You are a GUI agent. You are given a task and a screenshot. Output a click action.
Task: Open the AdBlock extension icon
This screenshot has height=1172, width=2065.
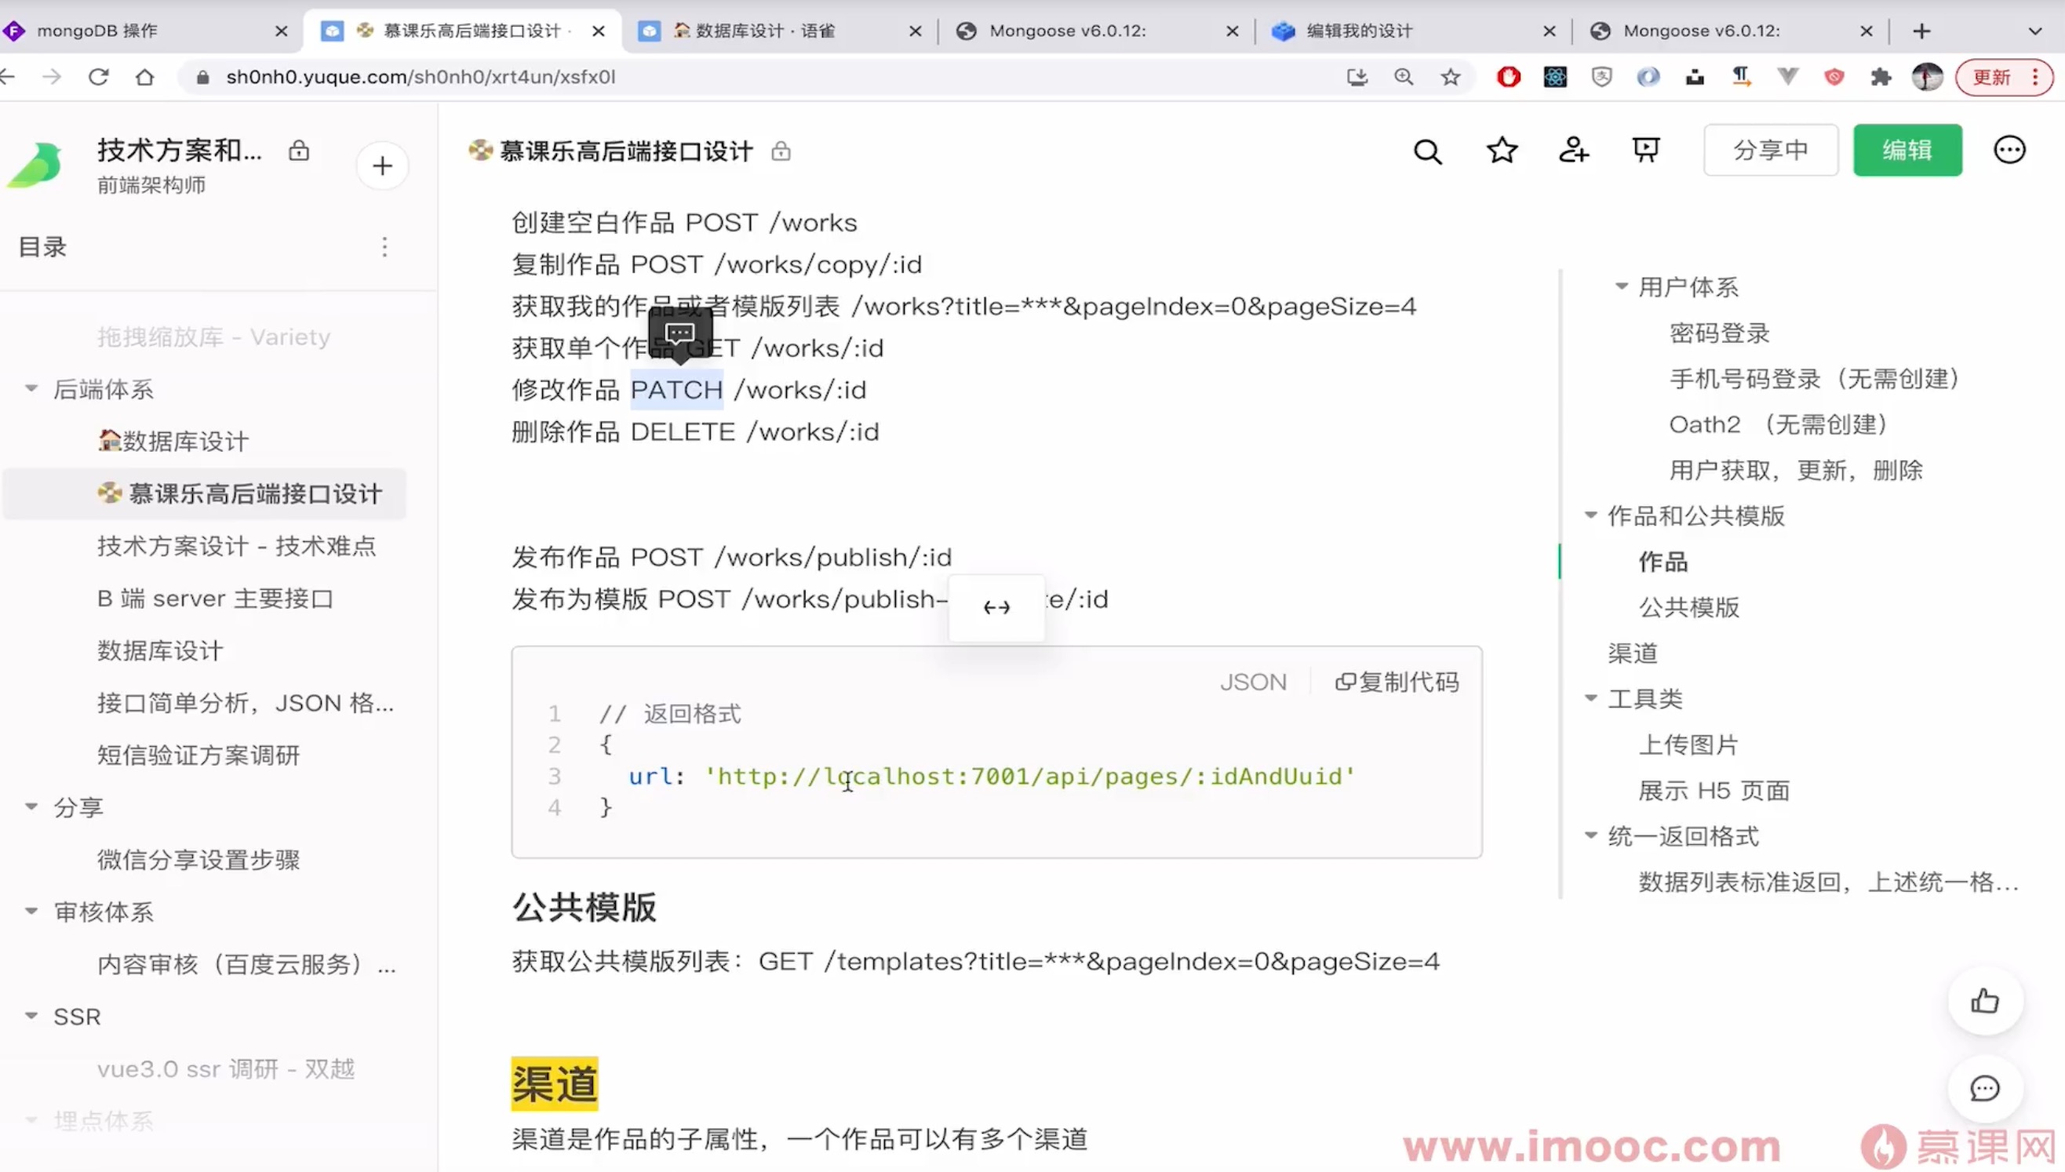1509,76
